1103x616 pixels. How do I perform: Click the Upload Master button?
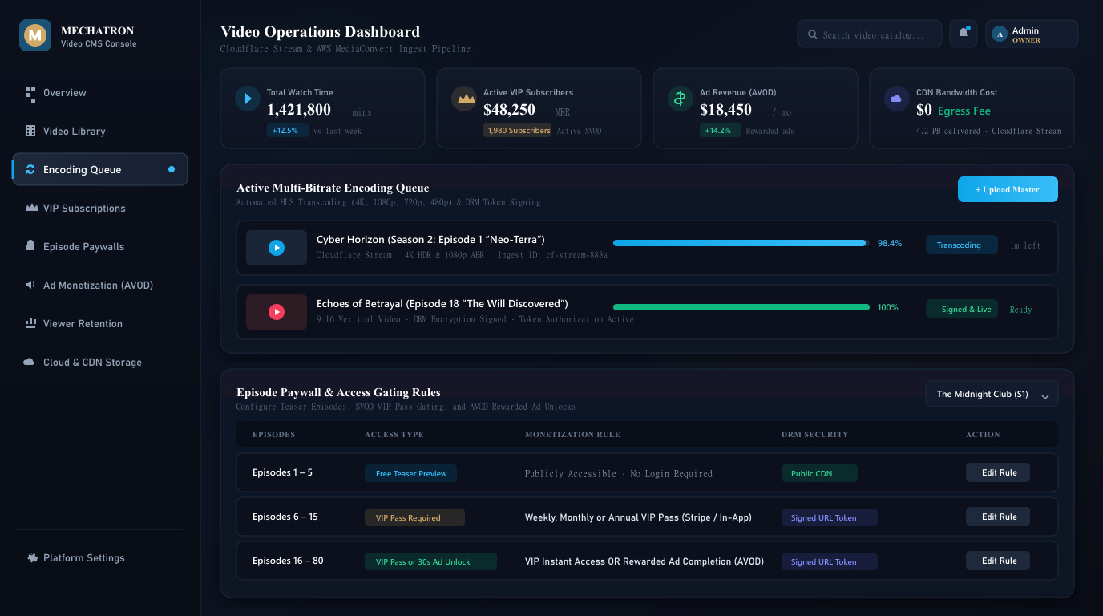point(1008,189)
